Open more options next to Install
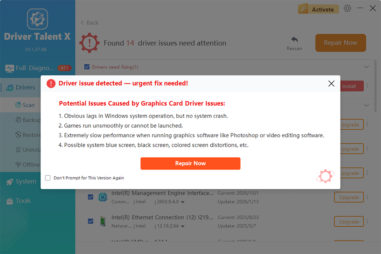 click(367, 86)
